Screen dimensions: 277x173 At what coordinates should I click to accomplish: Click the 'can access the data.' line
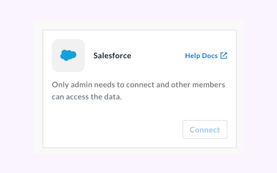tap(87, 97)
